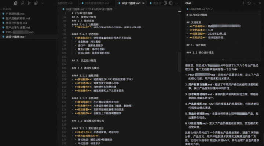Click 文档版本 1.0 line in chat preview
Screen dimensions: 264x146
200,30
